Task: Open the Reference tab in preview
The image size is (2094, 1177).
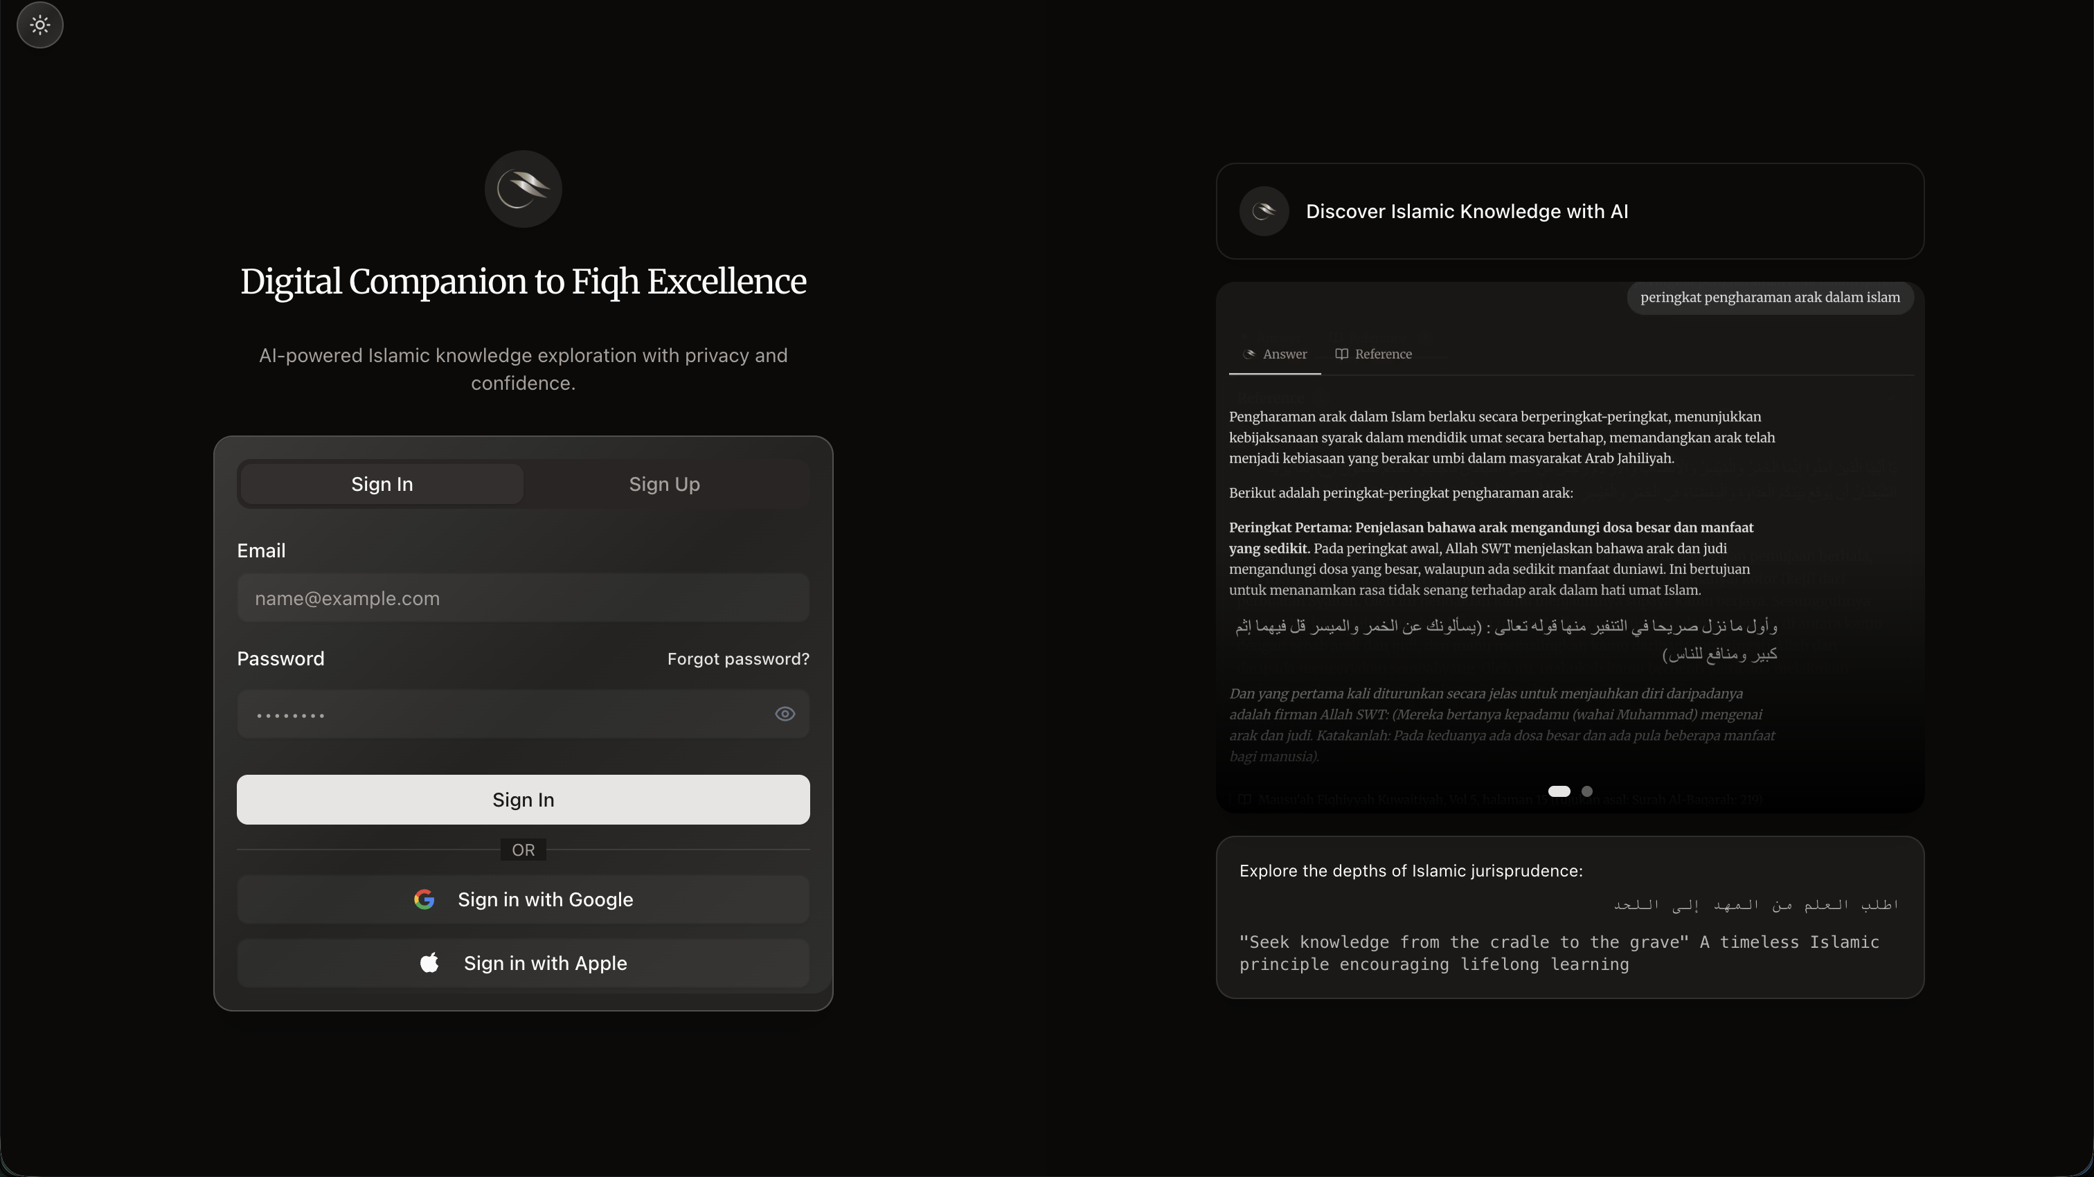Action: (x=1382, y=354)
